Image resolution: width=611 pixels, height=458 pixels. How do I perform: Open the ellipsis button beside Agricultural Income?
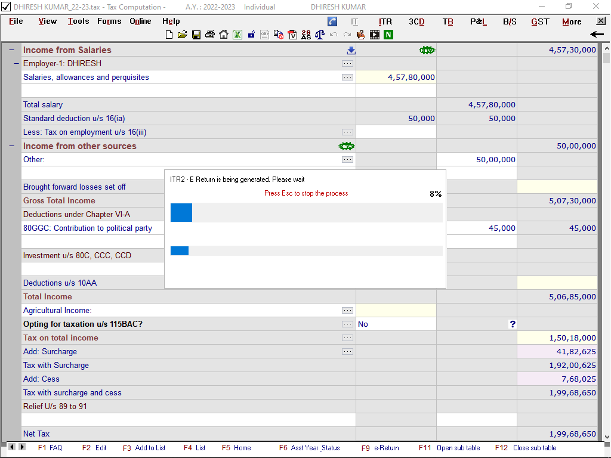347,310
